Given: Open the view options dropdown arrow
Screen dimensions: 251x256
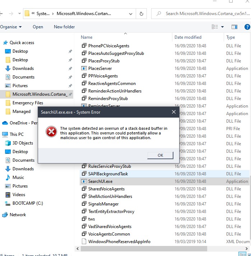Looking at the screenshot, I should [222, 27].
